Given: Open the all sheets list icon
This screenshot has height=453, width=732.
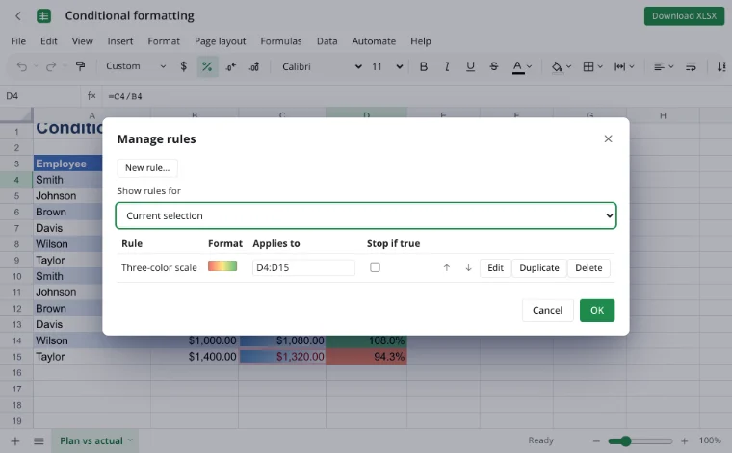Looking at the screenshot, I should [x=39, y=440].
